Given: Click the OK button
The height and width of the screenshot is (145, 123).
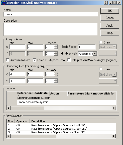Looking at the screenshot, I should pyautogui.click(x=110, y=11).
